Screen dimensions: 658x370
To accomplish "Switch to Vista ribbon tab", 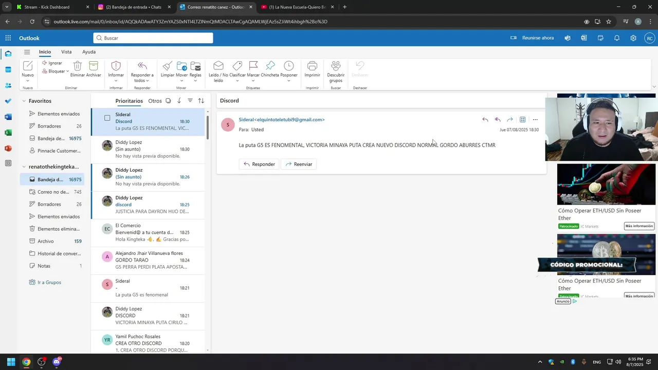I will click(66, 52).
